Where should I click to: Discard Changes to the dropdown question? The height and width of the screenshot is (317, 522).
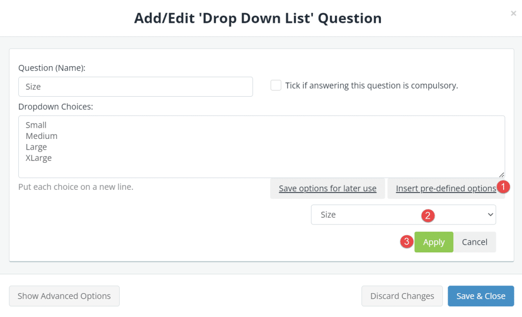click(x=402, y=296)
